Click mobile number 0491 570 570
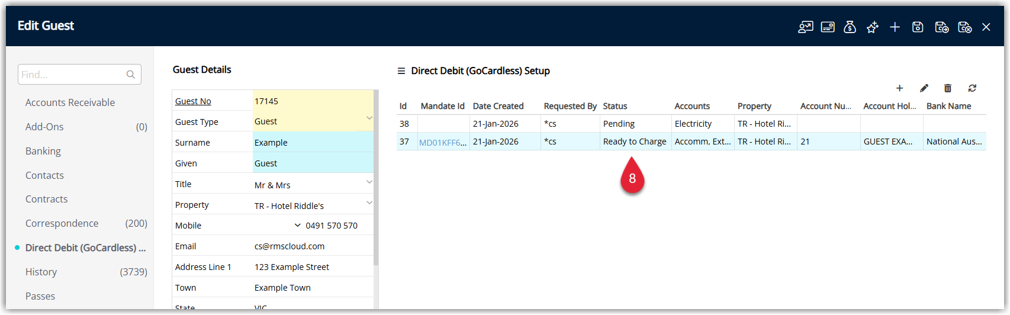1010x315 pixels. pos(332,226)
